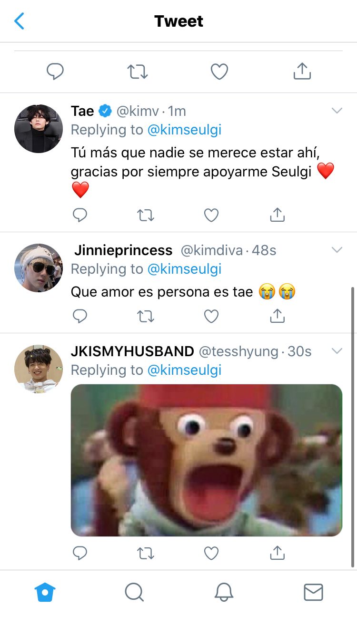This screenshot has height=617, width=357.
Task: Open Messages envelope tab
Action: click(313, 593)
